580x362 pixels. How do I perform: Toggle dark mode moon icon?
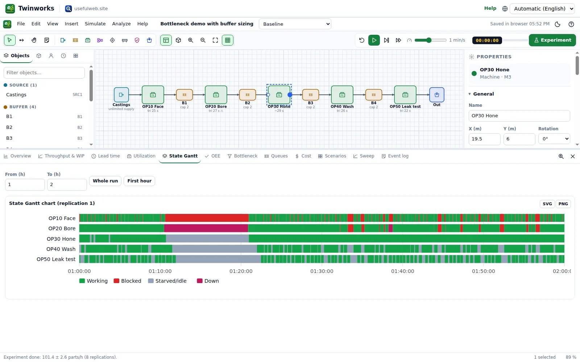point(558,24)
